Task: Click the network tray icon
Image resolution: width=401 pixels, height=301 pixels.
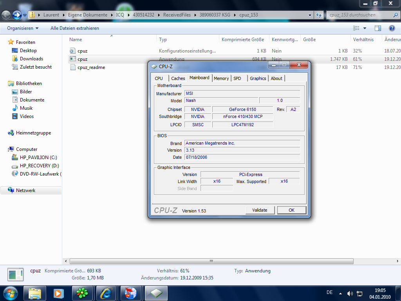Action: pyautogui.click(x=359, y=293)
